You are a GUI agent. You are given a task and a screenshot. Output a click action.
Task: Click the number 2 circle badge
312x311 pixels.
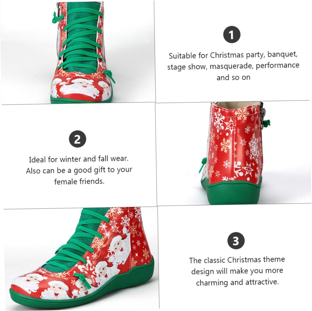click(x=77, y=139)
